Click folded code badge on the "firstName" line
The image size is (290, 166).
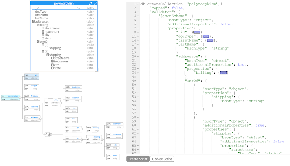pos(210,40)
